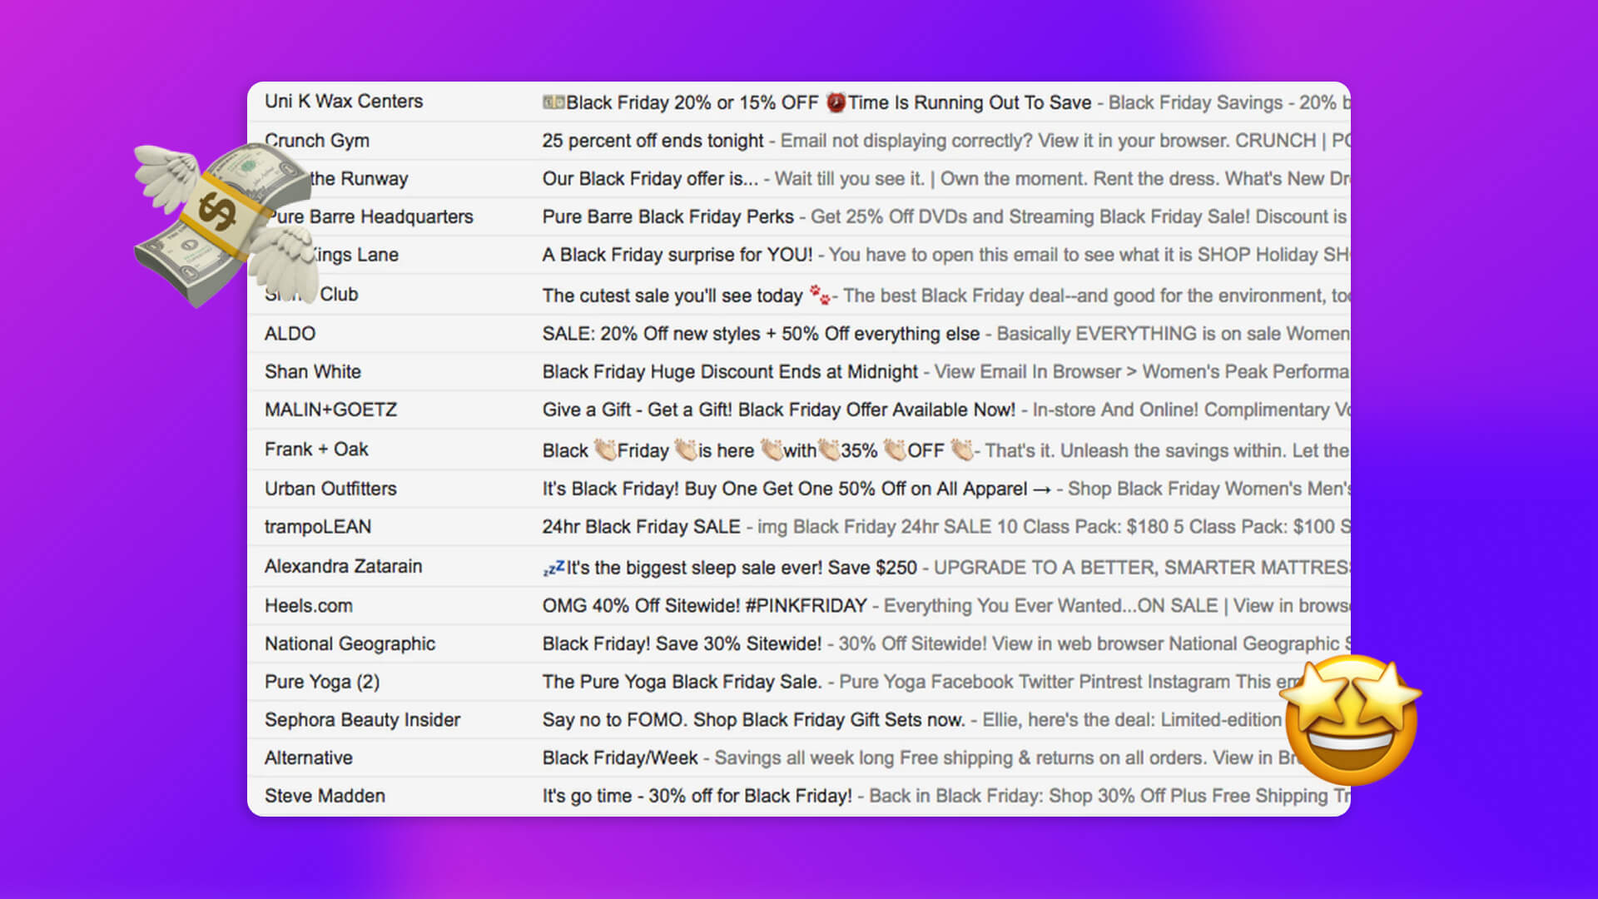Select sender "Frank + Oak"
The width and height of the screenshot is (1598, 899).
pos(316,449)
